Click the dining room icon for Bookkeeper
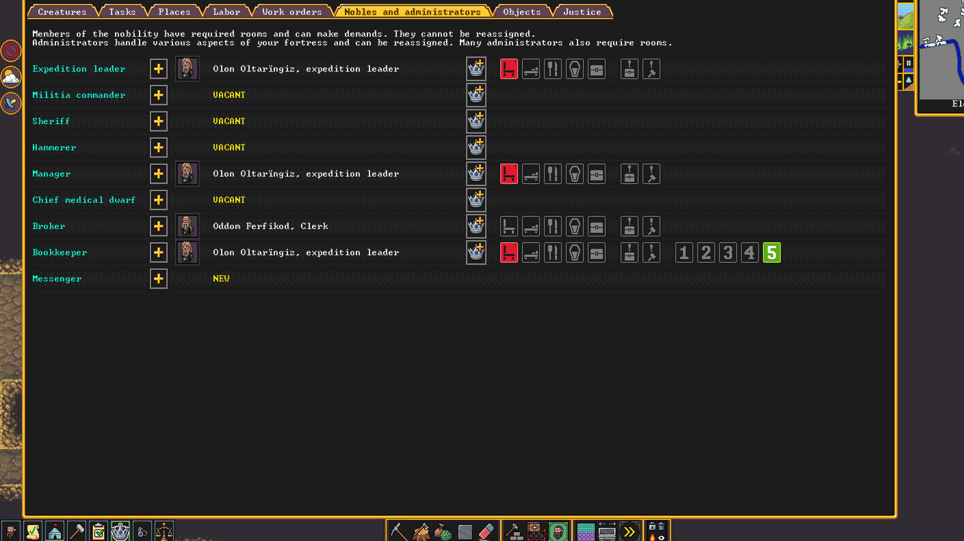The image size is (964, 541). (x=552, y=252)
